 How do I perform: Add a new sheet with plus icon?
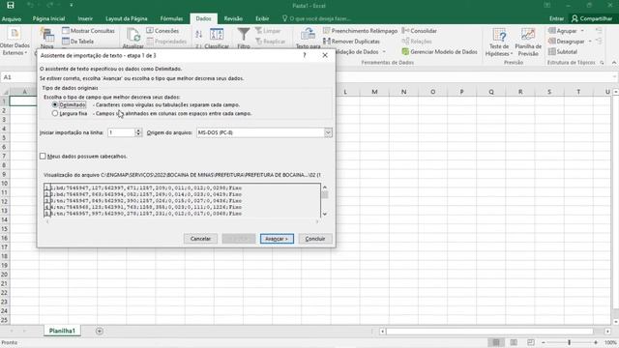pos(100,331)
